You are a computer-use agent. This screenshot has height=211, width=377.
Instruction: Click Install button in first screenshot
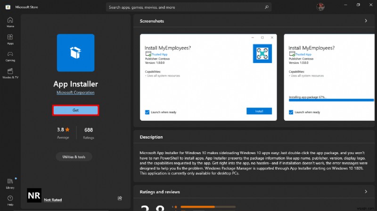coord(259,111)
